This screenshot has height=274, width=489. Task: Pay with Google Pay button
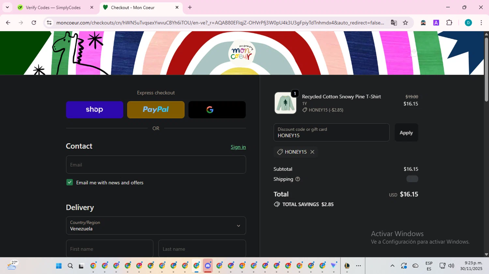217,110
